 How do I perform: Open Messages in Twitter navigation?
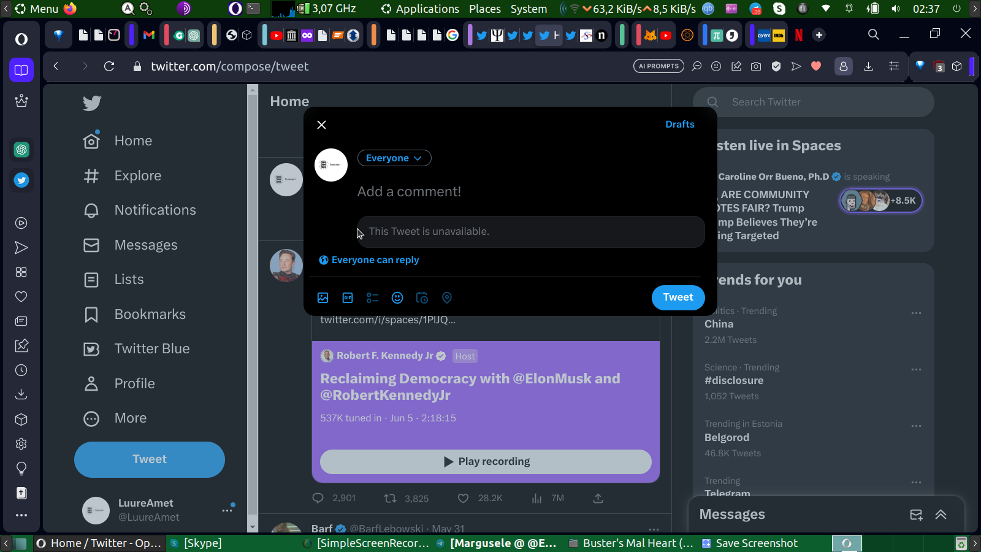pyautogui.click(x=131, y=245)
